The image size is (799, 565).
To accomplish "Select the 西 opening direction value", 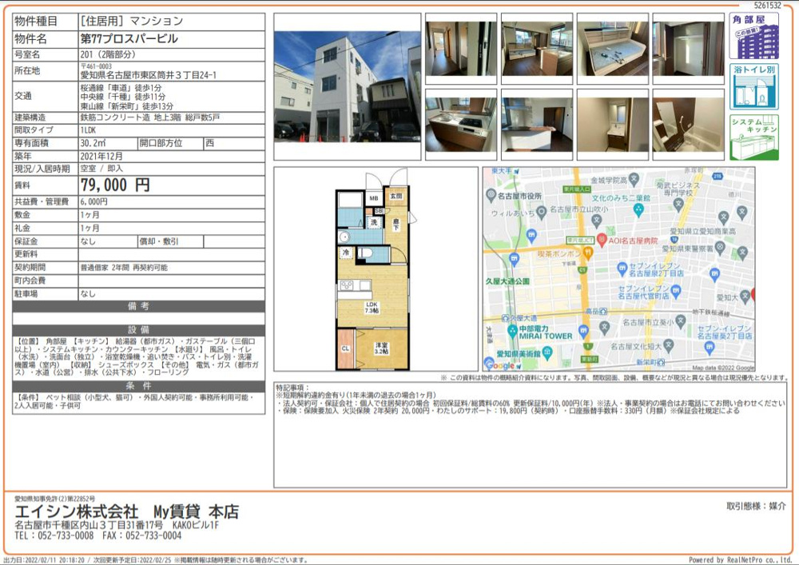I will pos(209,143).
